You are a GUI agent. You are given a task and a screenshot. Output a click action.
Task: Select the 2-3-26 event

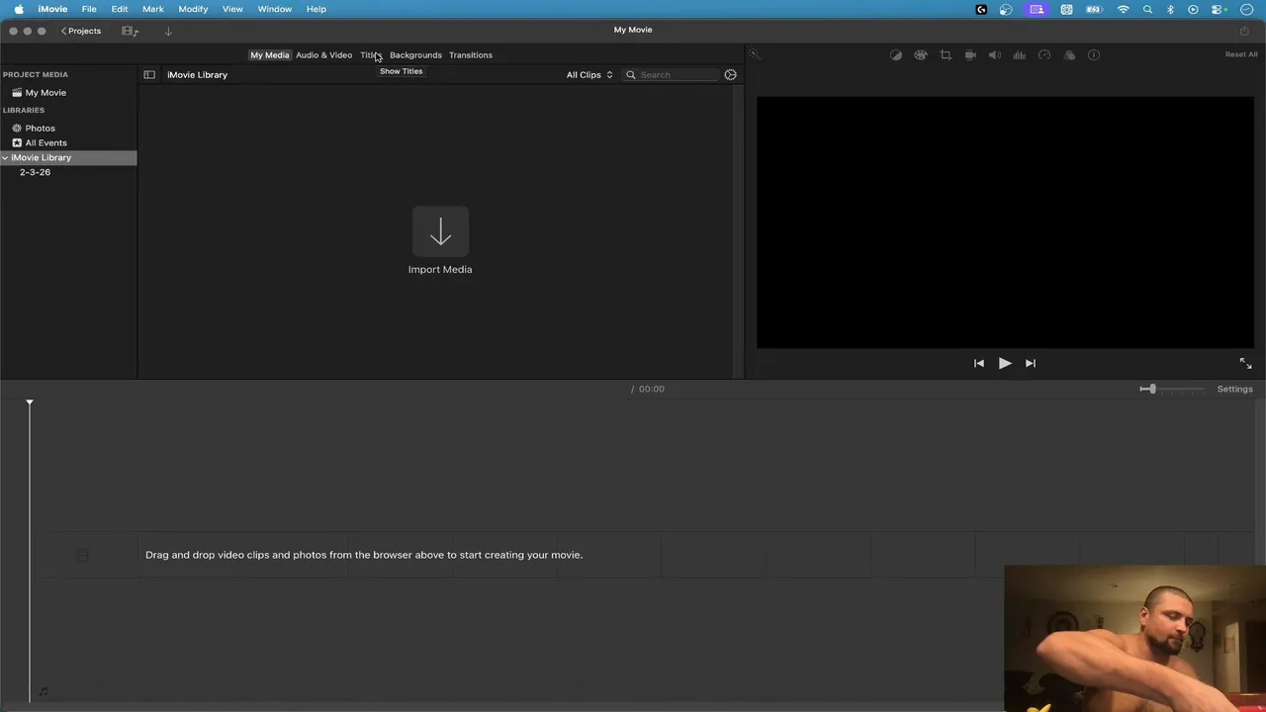click(x=35, y=173)
